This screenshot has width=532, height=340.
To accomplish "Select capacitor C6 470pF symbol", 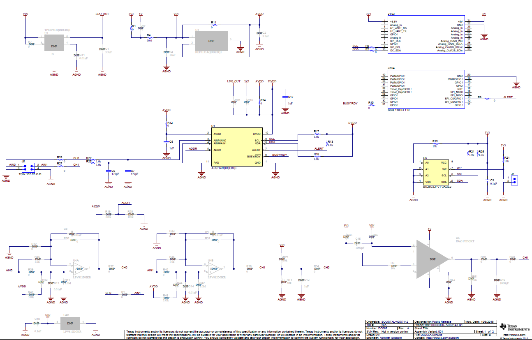I will pos(109,170).
